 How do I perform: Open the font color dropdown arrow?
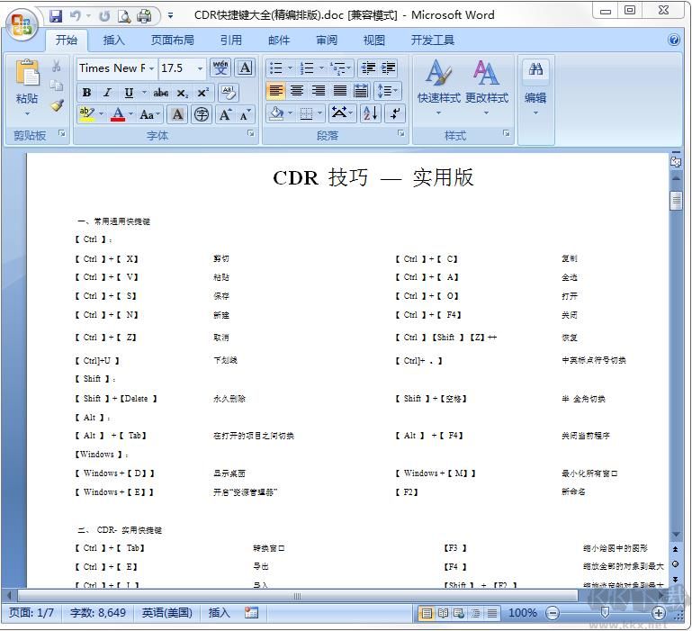tap(131, 114)
